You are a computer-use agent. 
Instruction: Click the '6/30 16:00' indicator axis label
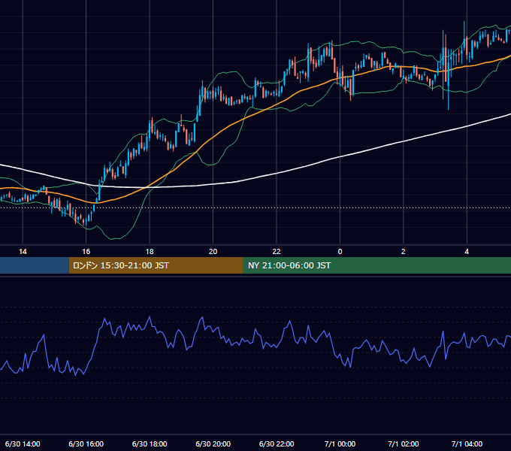[x=86, y=443]
